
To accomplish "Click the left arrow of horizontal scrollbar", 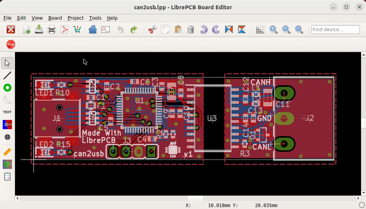I will tap(17, 198).
